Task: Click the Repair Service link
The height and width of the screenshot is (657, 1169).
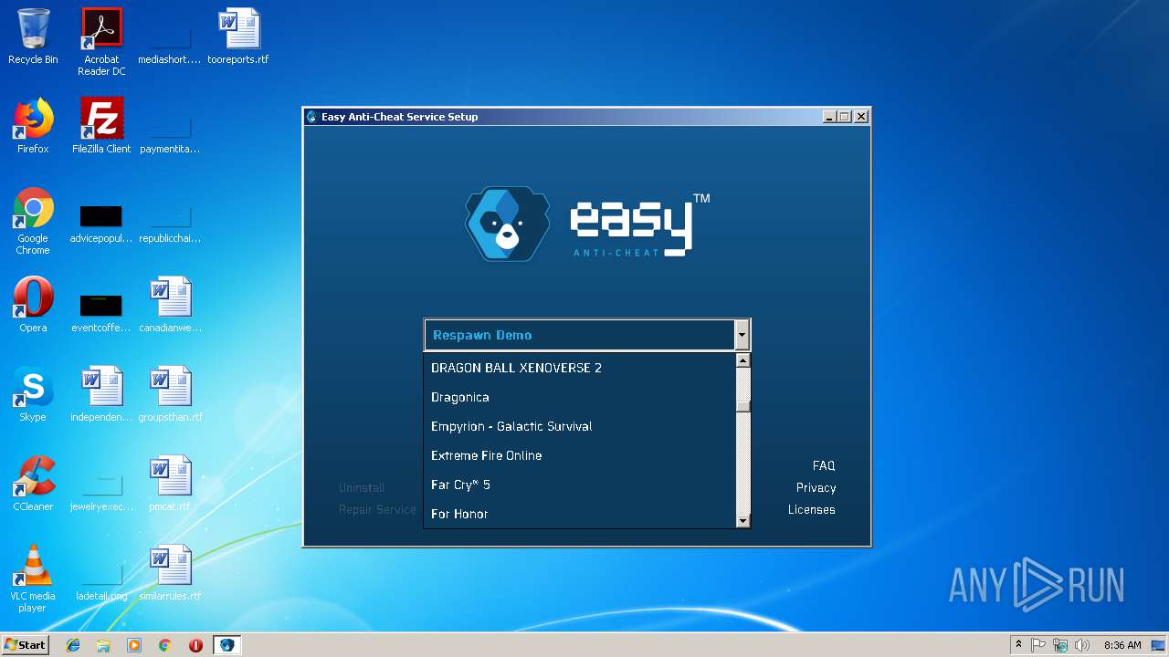Action: (x=377, y=509)
